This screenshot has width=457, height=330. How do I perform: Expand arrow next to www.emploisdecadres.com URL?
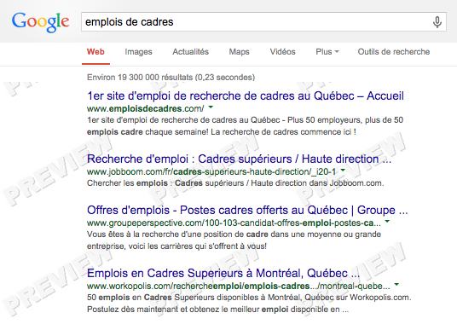(x=211, y=107)
